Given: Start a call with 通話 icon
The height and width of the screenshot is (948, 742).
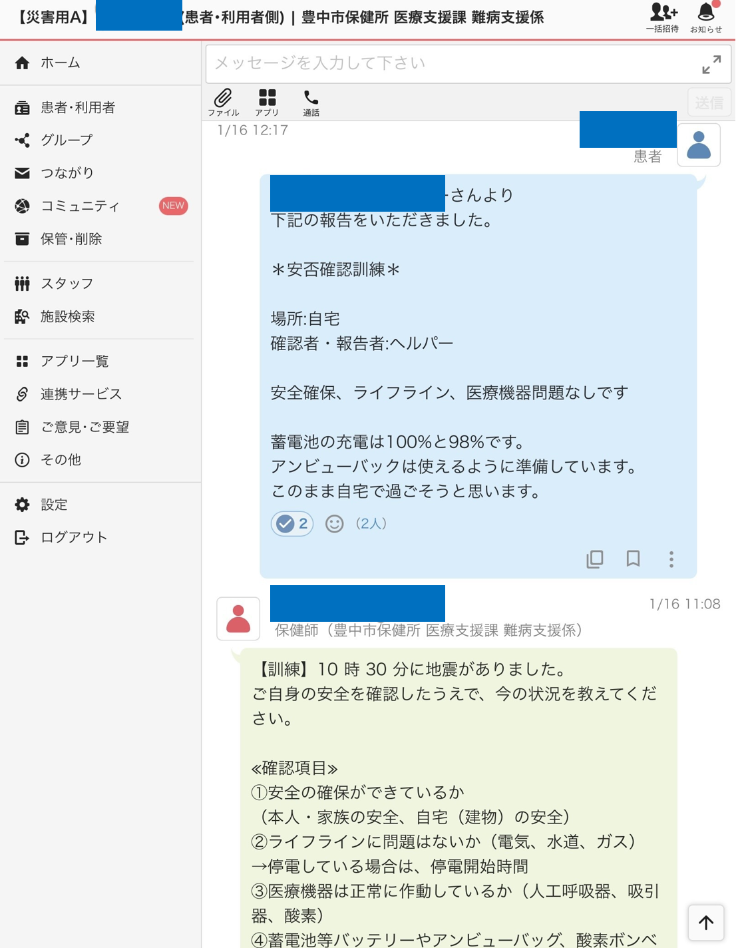Looking at the screenshot, I should 311,103.
